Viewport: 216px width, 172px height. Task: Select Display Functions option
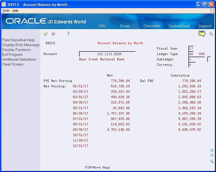pyautogui.click(x=16, y=50)
